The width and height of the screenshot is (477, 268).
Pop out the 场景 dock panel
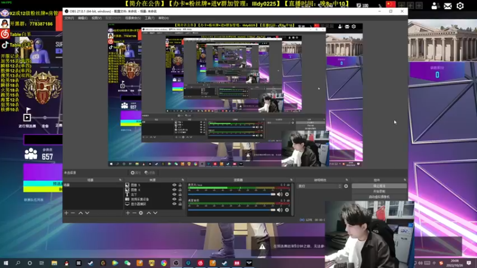(120, 180)
